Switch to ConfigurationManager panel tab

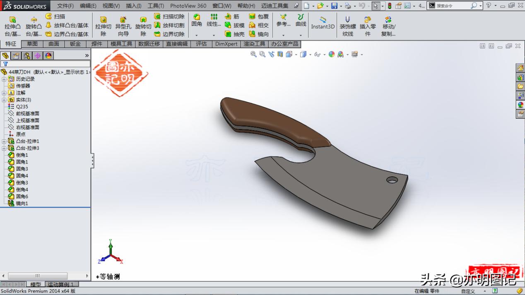(26, 55)
